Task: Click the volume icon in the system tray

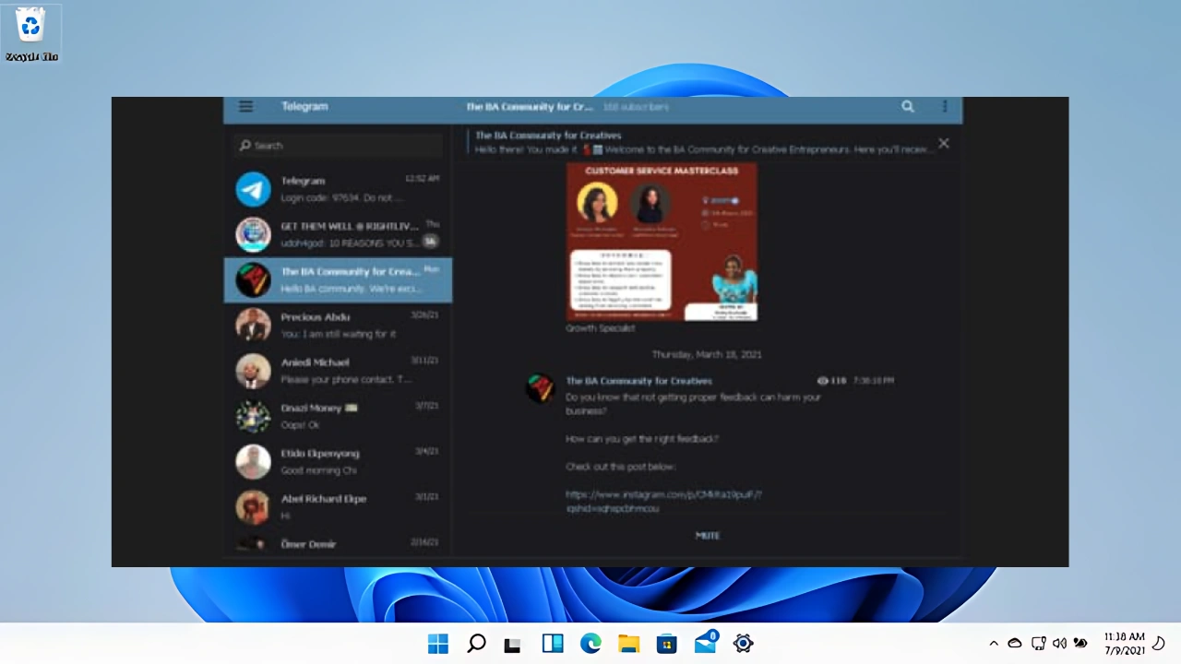Action: [1060, 643]
